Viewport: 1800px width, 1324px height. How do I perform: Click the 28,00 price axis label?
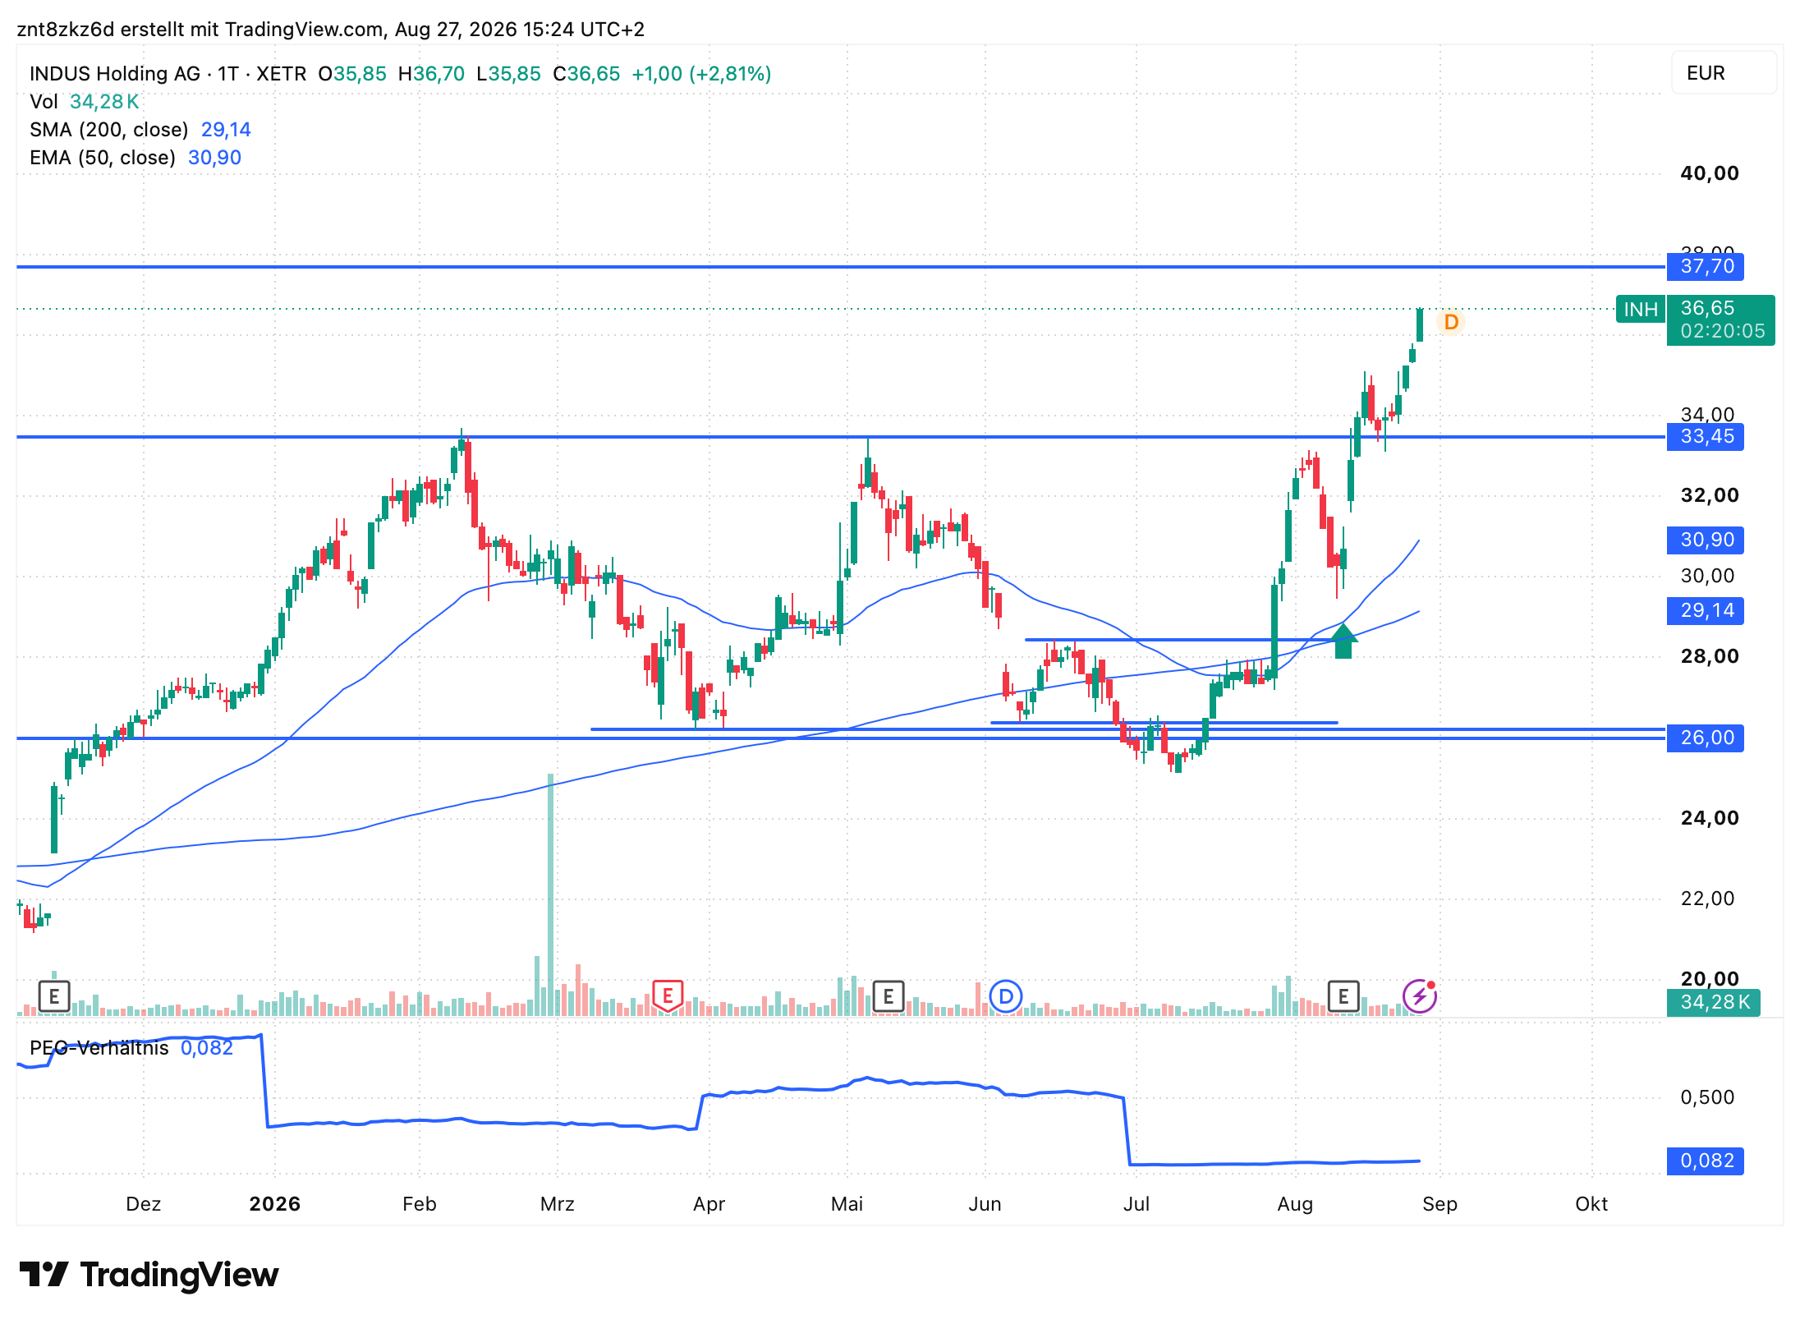pos(1710,656)
